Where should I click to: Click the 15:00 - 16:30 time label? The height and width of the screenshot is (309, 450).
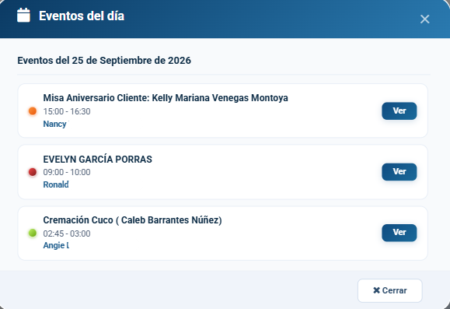click(x=67, y=111)
